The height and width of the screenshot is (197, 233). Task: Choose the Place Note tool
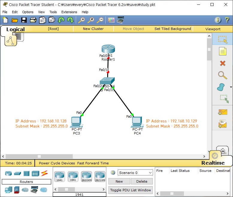[223, 51]
